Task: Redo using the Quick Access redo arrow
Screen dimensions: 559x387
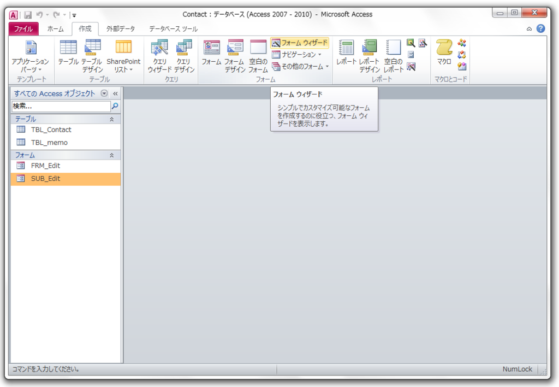Action: (56, 15)
